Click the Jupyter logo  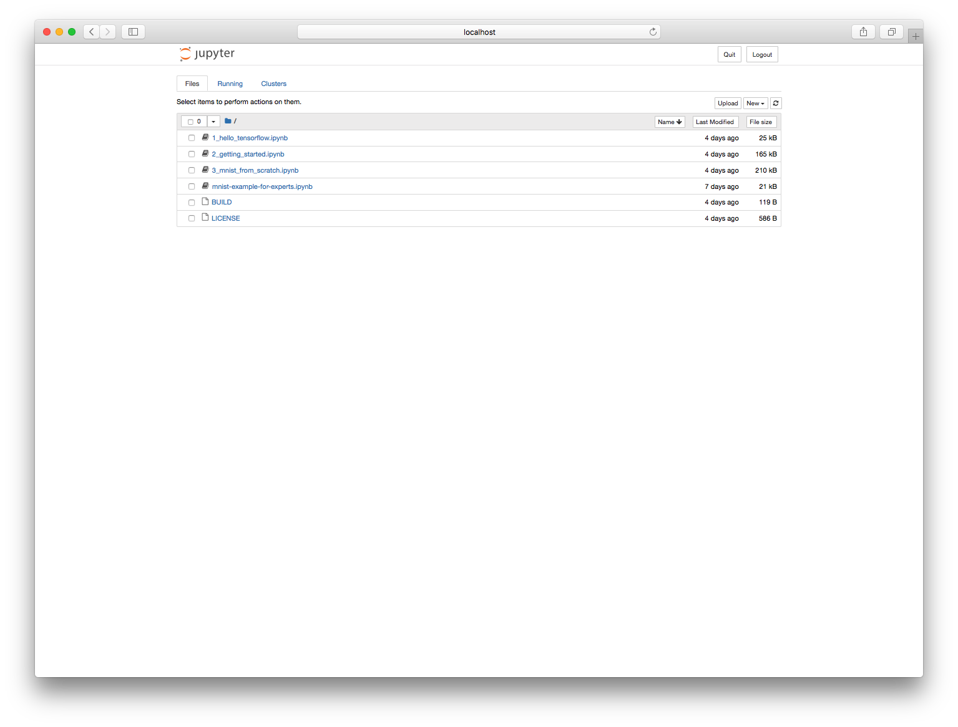pos(207,54)
